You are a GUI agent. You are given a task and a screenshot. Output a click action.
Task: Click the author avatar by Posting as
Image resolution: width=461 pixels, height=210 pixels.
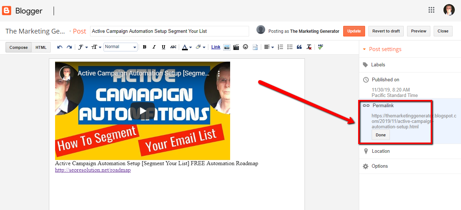click(261, 30)
